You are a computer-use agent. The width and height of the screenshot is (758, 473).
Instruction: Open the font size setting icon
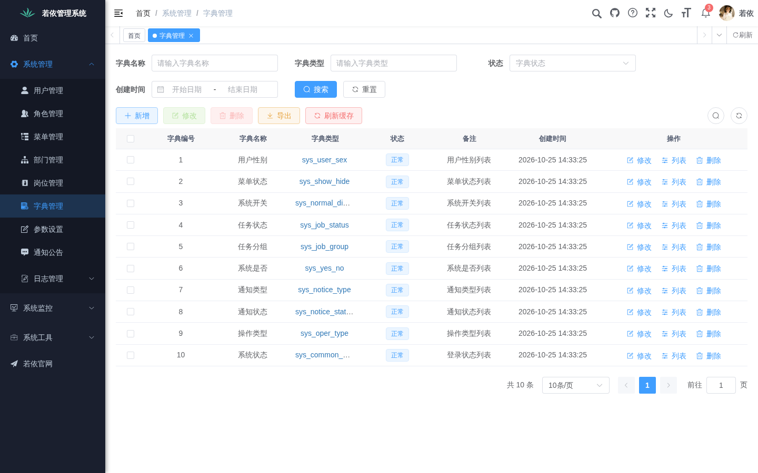[x=686, y=13]
